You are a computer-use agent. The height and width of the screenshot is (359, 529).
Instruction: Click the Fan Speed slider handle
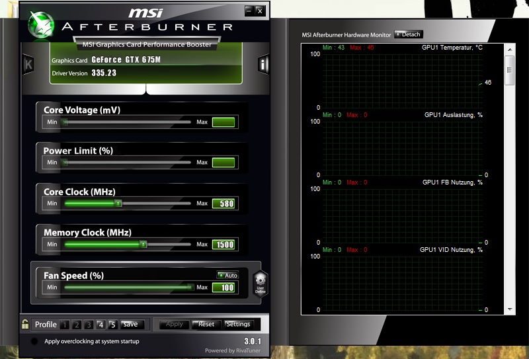click(190, 287)
